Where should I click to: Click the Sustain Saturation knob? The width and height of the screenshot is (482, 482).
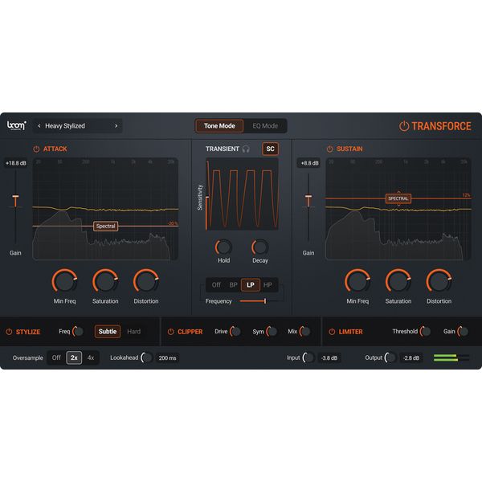pos(398,281)
